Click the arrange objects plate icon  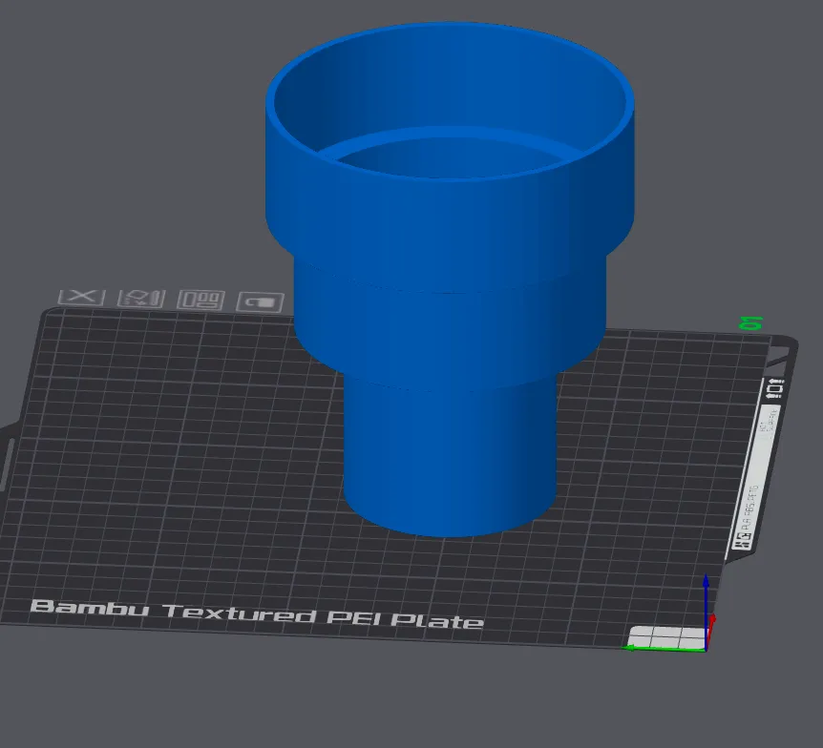[201, 300]
